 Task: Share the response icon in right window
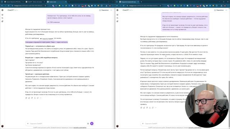click(150, 107)
